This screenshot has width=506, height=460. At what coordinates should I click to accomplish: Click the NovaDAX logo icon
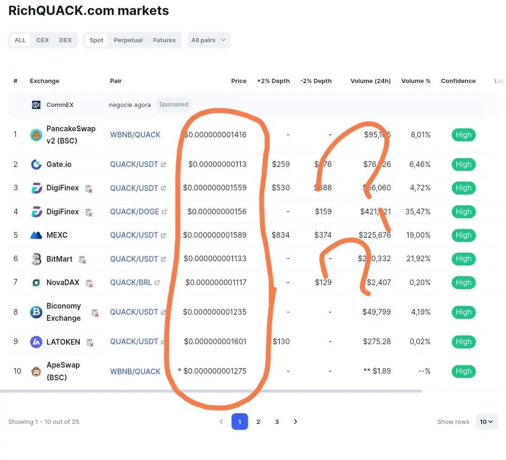36,283
